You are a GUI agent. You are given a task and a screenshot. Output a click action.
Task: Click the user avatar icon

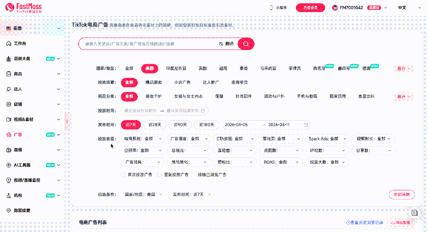click(x=335, y=8)
